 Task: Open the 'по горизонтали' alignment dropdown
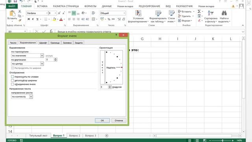pyautogui.click(x=42, y=56)
